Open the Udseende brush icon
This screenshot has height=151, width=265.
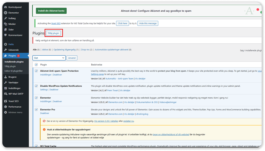(6, 50)
